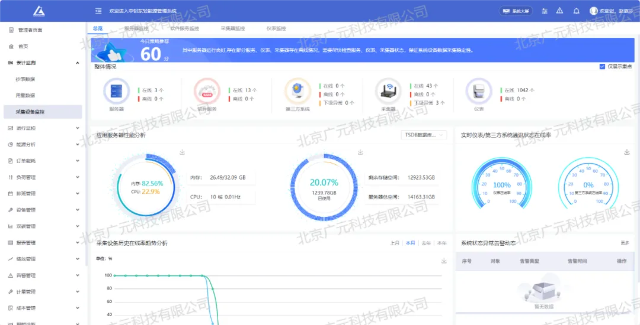Collapse the sidebar with the hamburger icon
This screenshot has height=325, width=640.
click(x=98, y=11)
